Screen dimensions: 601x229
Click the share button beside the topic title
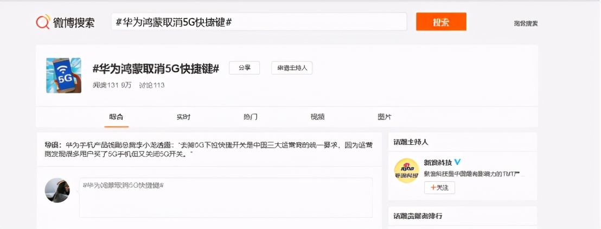tap(245, 68)
